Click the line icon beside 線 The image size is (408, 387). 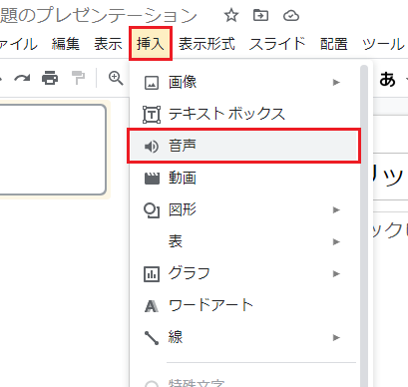click(152, 338)
